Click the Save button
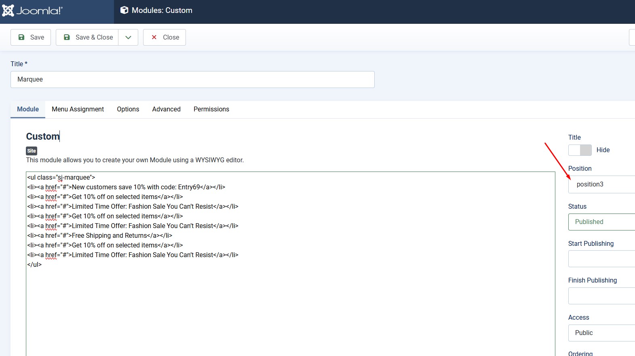This screenshot has width=635, height=356. coord(31,38)
